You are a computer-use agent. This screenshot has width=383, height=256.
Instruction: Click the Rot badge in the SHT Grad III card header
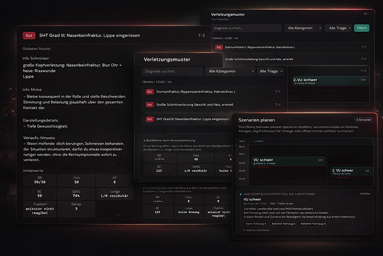point(29,36)
